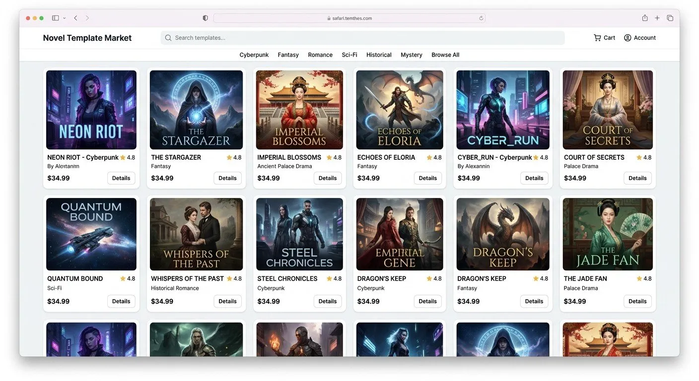Click the ECHOES OF ELORIA title text
This screenshot has width=699, height=381.
click(386, 157)
